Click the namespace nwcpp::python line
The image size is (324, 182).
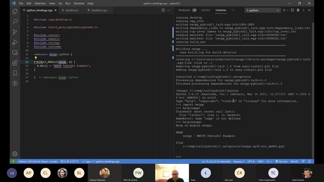click(x=53, y=54)
